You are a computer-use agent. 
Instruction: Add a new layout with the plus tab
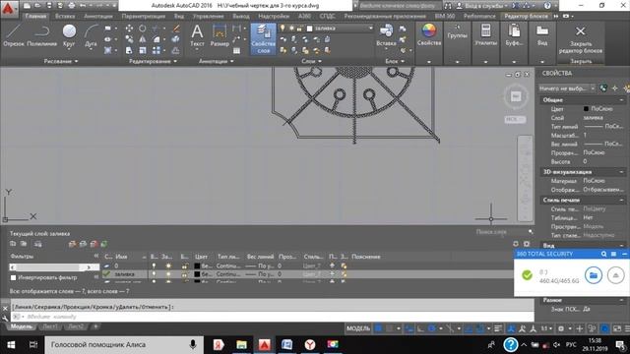95,326
